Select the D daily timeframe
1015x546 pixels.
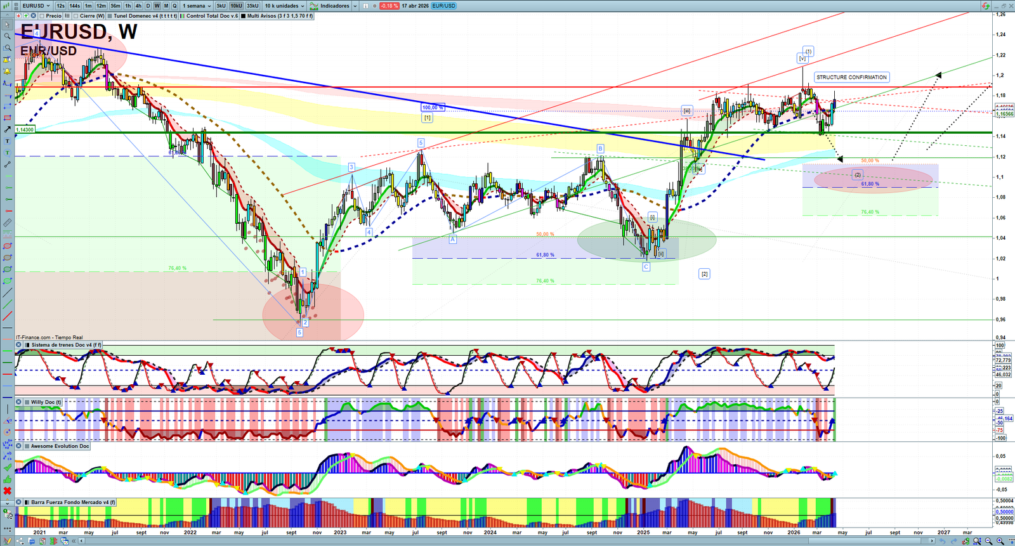point(148,6)
